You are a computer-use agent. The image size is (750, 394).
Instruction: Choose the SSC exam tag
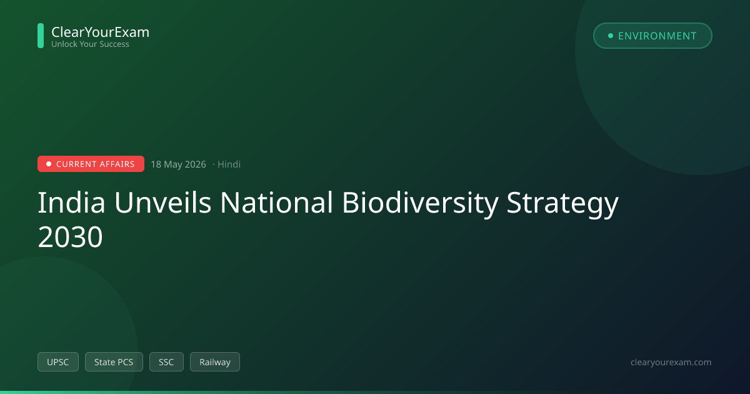point(166,361)
